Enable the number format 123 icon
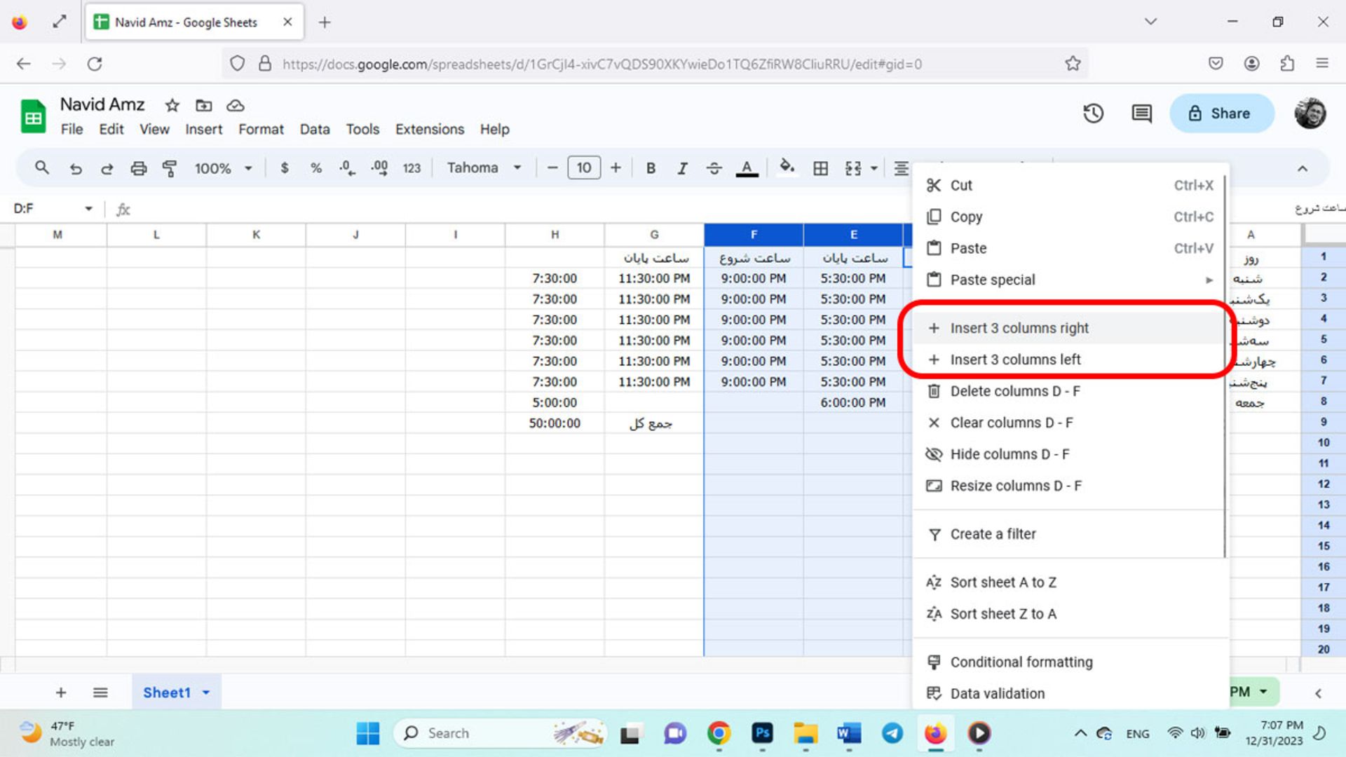This screenshot has height=757, width=1346. (x=412, y=168)
